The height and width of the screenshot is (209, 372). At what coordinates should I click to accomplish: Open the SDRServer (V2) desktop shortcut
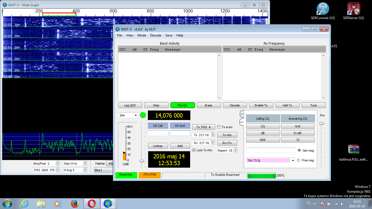pyautogui.click(x=353, y=10)
